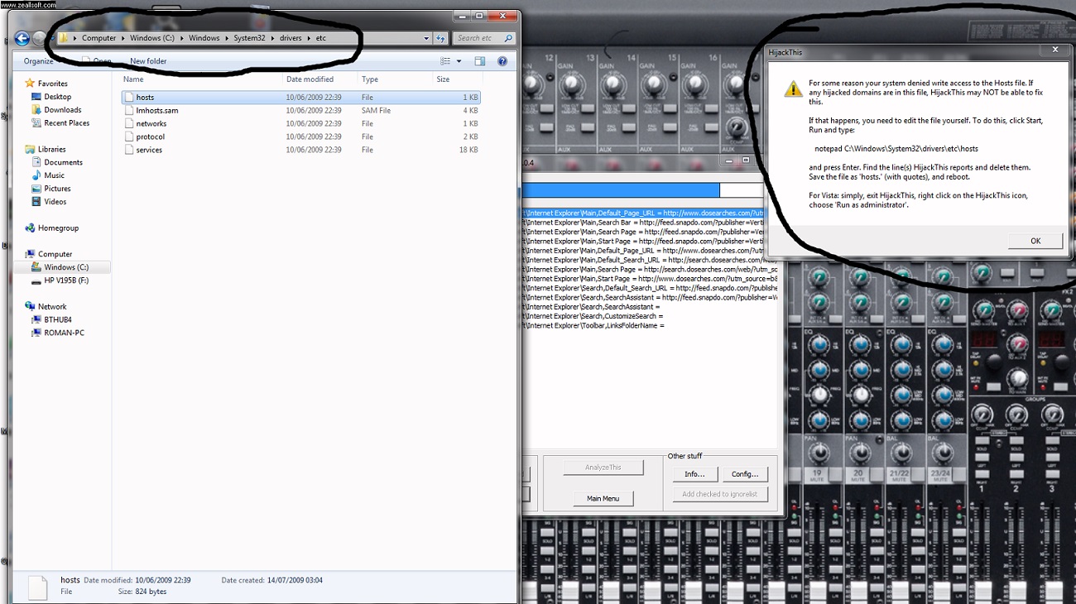Viewport: 1076px width, 604px height.
Task: Open Config... in HijackThis Other stuff
Action: [x=745, y=474]
